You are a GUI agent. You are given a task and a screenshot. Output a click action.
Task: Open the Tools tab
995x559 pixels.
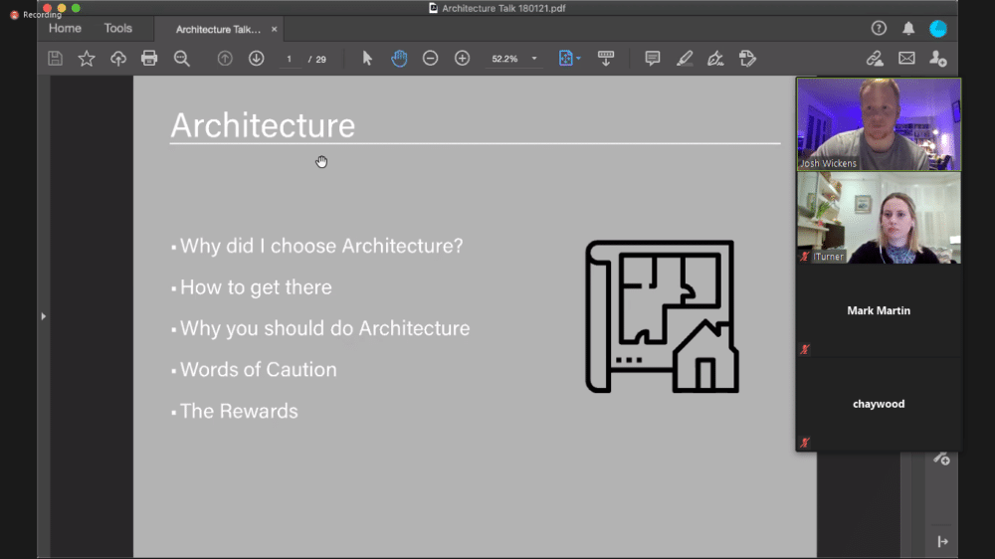(x=117, y=29)
